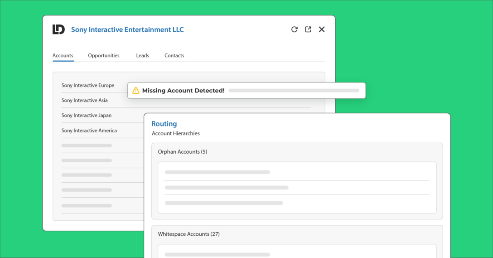
Task: Close the Sony Interactive Entertainment panel
Action: pyautogui.click(x=322, y=29)
